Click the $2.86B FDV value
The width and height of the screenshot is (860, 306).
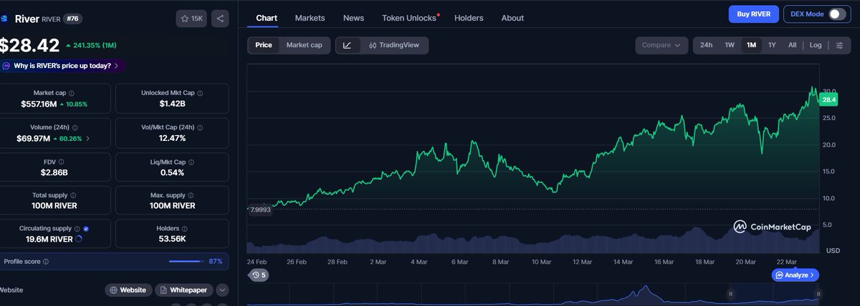pos(56,172)
